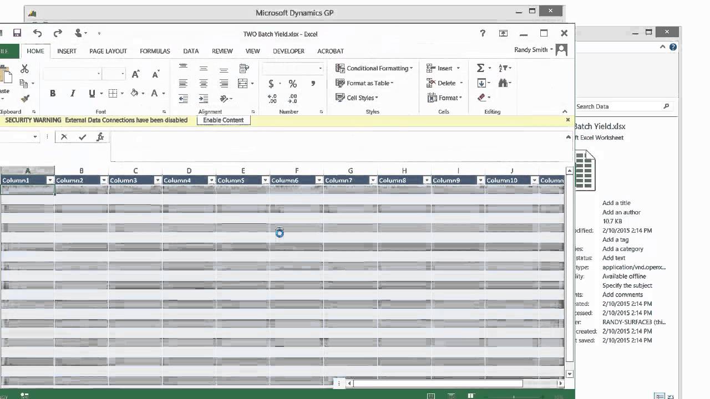Click the AutoSum sigma icon
The height and width of the screenshot is (399, 710).
pos(480,68)
